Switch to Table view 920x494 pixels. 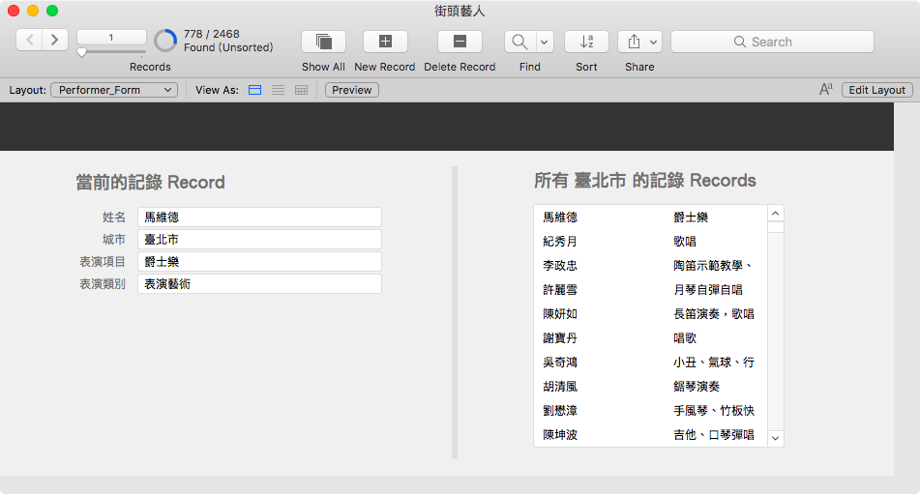tap(301, 90)
